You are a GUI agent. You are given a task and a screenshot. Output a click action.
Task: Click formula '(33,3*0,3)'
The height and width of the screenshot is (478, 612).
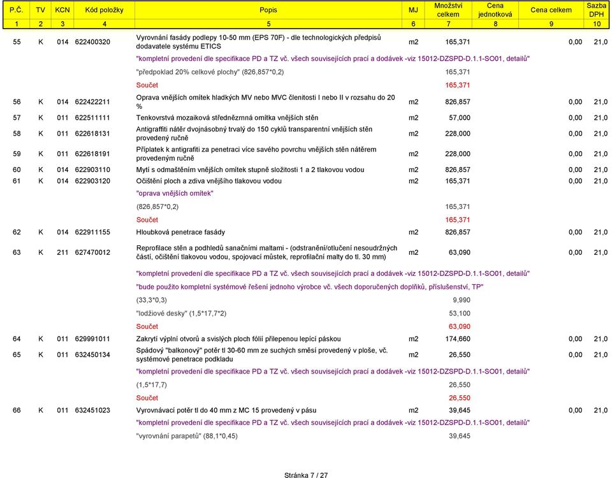tap(152, 300)
